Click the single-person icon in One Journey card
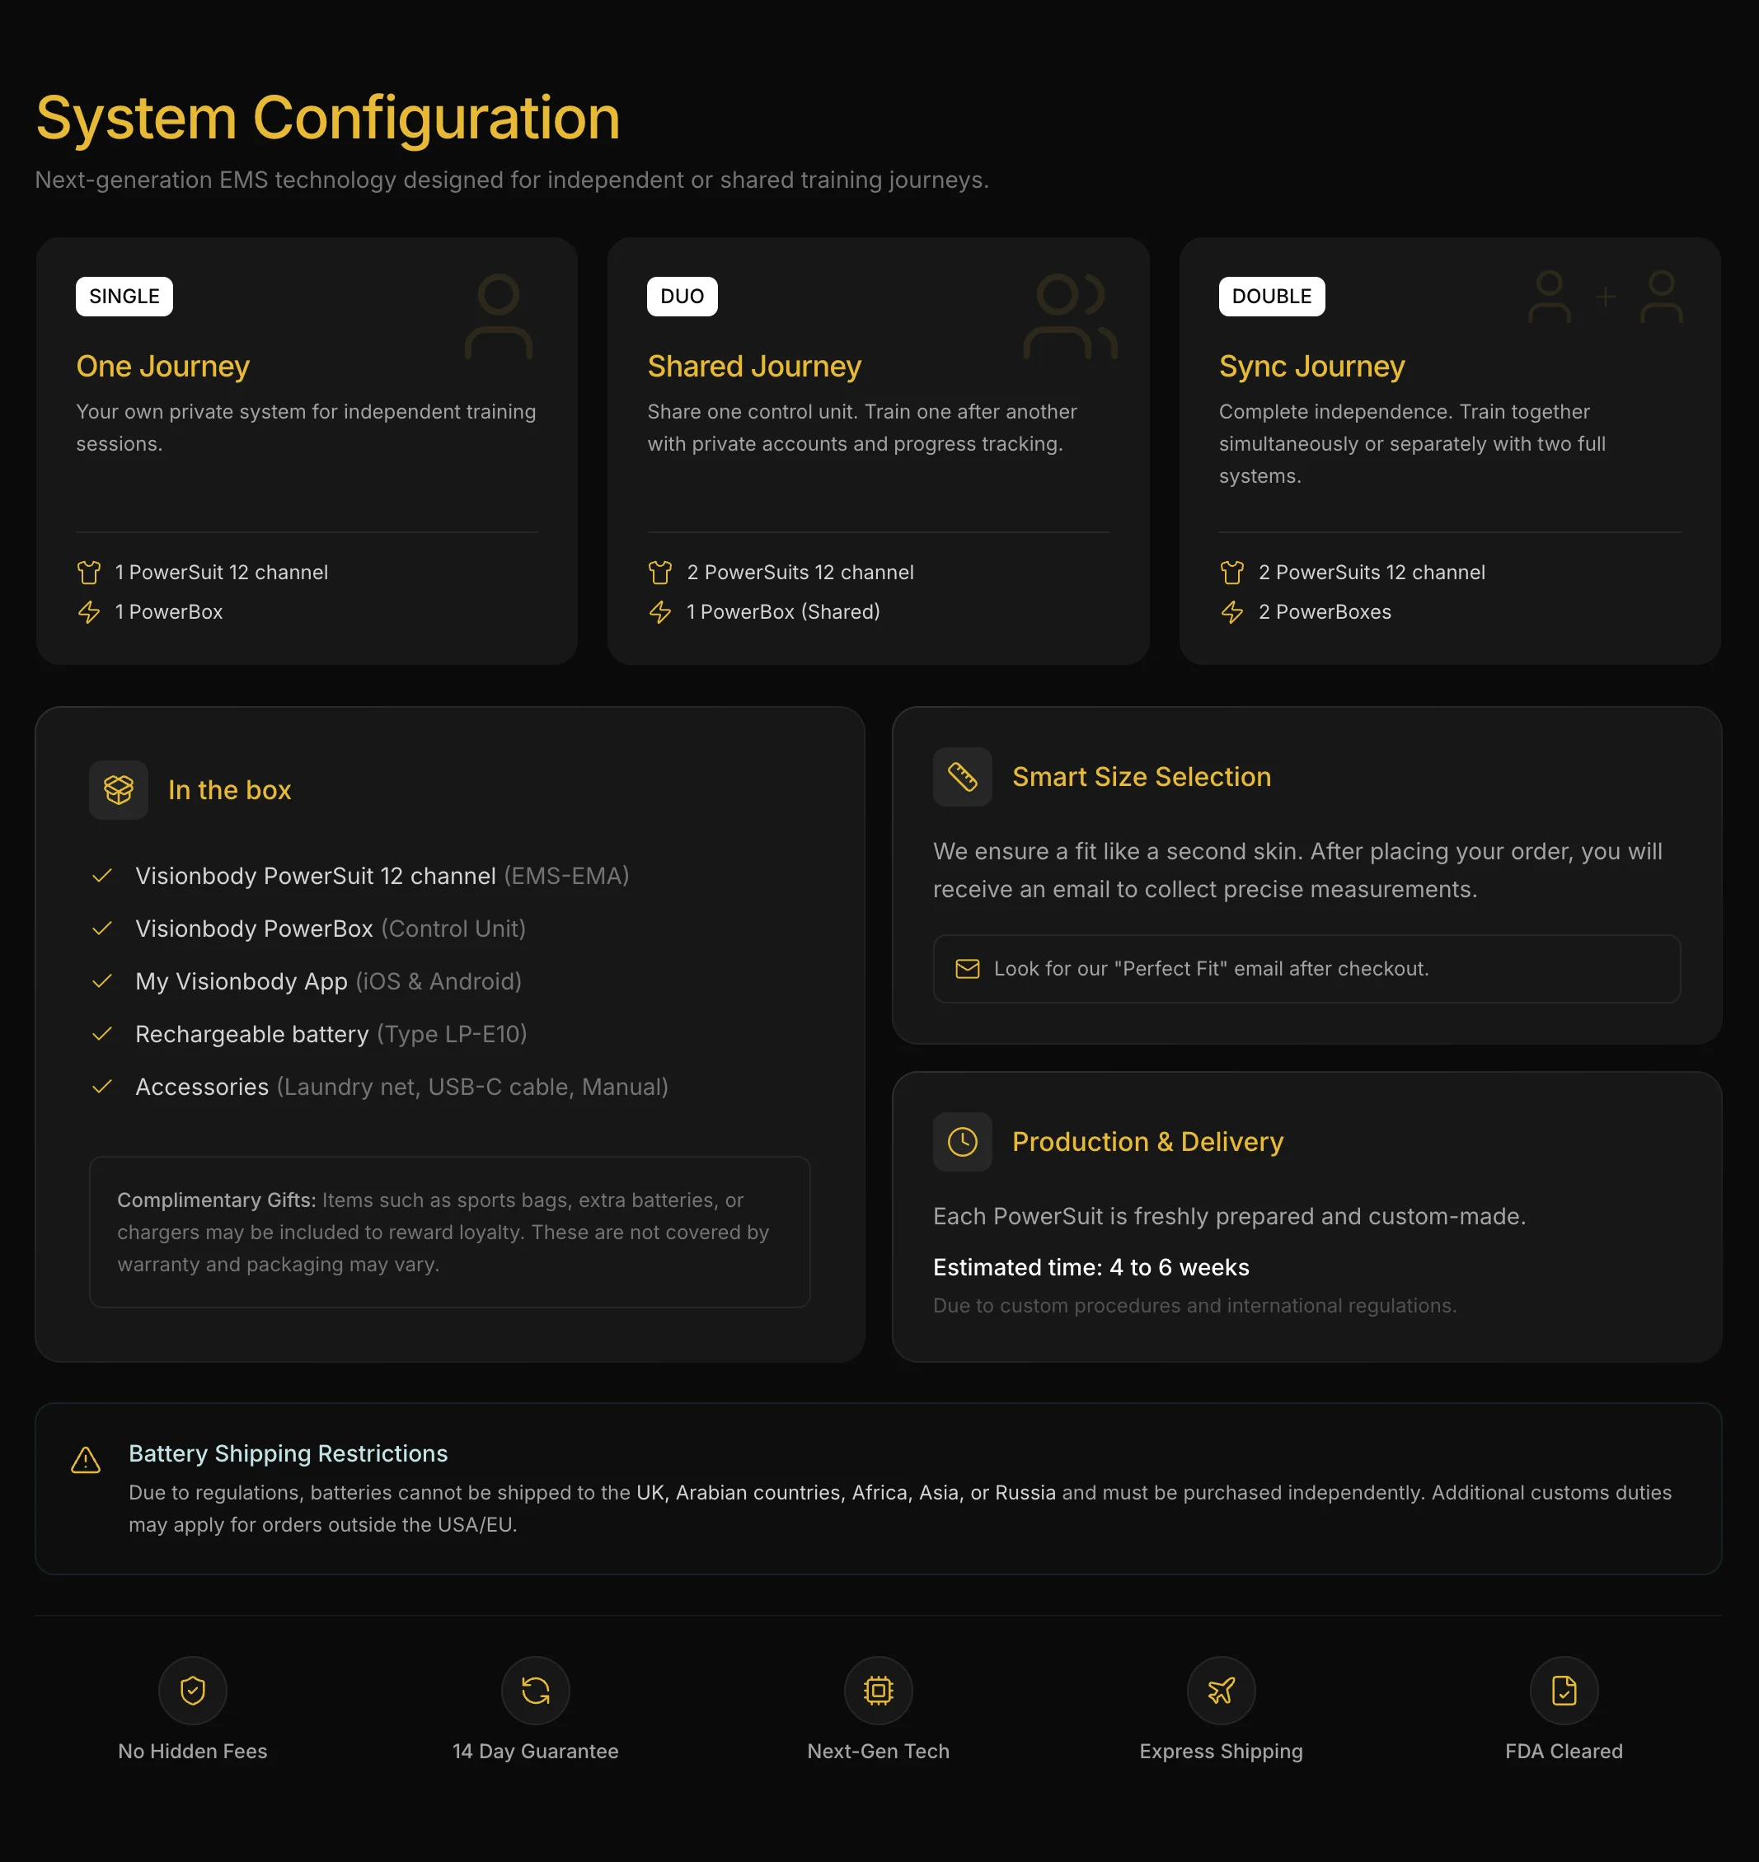 (x=498, y=316)
